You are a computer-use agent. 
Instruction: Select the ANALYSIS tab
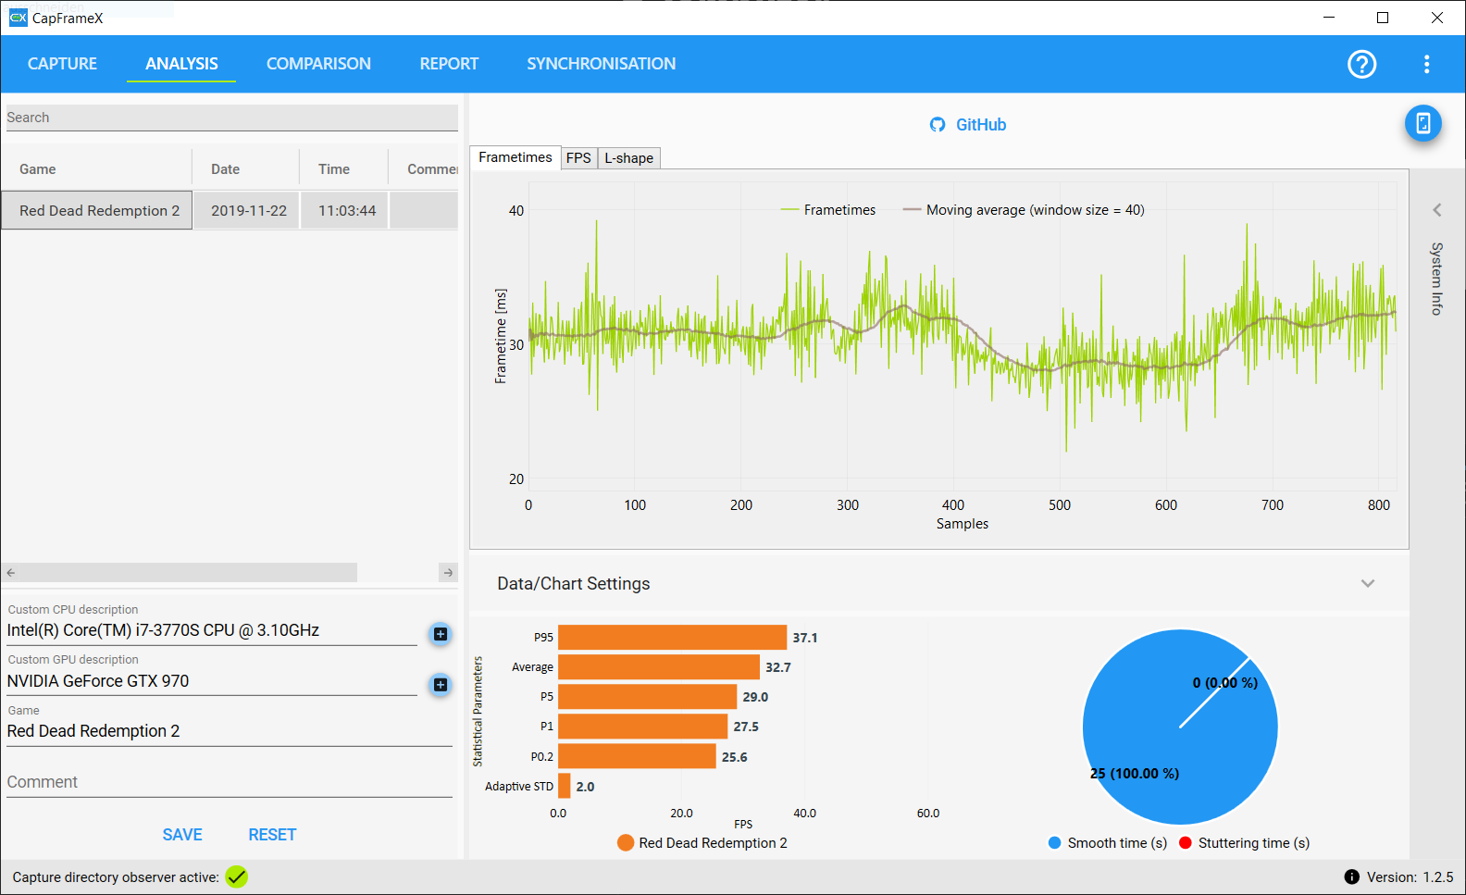(x=181, y=64)
